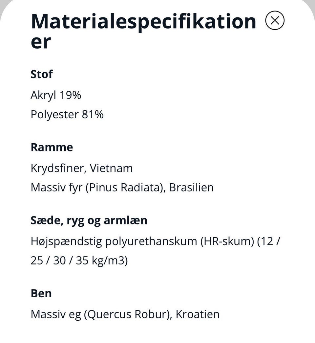The image size is (315, 343).
Task: Click the Krydsfiner, Vietnam entry
Action: [x=82, y=168]
